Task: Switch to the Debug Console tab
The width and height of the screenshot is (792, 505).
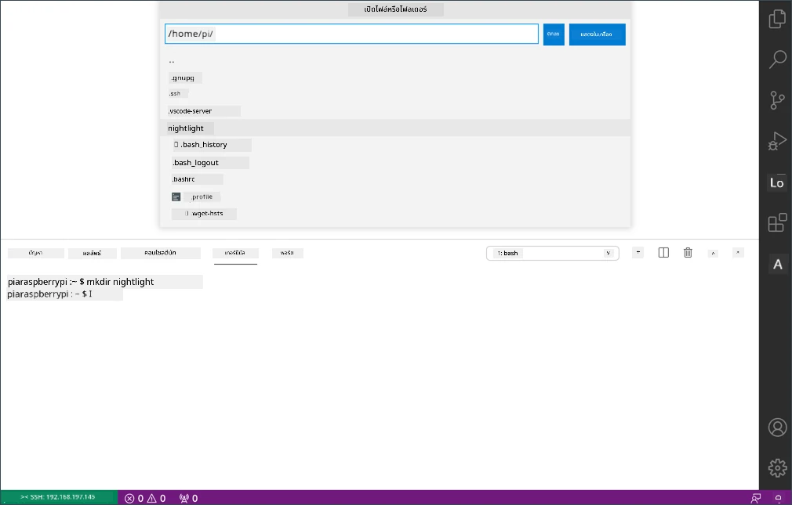Action: click(161, 253)
